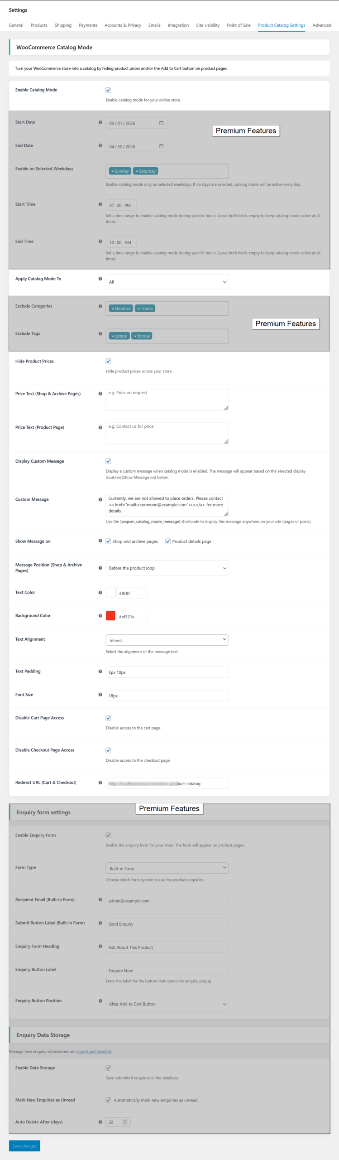Click Custom Message textarea
This screenshot has height=1160, width=339.
[167, 505]
